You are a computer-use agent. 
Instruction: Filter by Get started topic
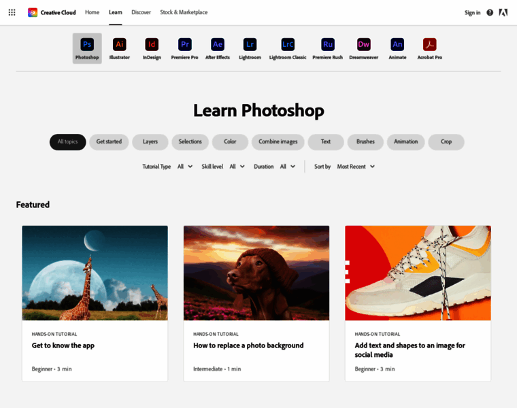tap(109, 141)
